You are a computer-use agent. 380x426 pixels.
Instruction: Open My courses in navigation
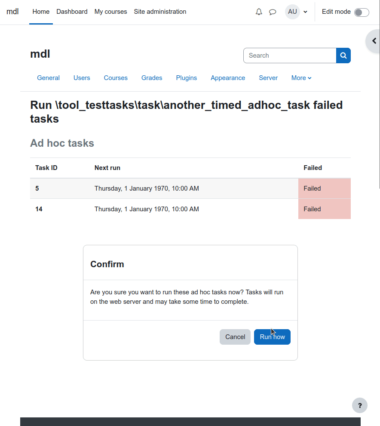111,12
